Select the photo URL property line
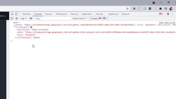This screenshot has width=176, height=99. point(96,32)
